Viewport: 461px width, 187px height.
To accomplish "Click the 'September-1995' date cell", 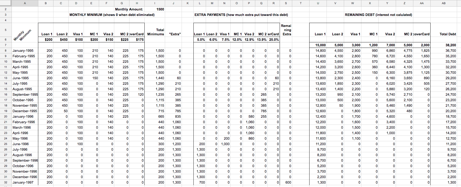I will click(x=25, y=94).
